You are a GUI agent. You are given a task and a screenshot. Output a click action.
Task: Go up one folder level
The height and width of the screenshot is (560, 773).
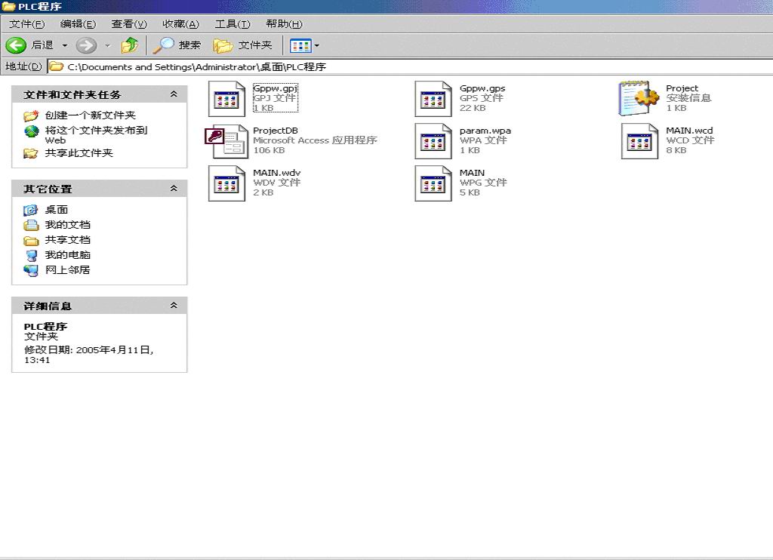click(130, 45)
